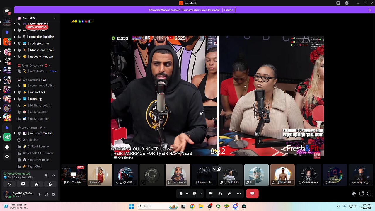The image size is (375, 211).
Task: Open Windows Start menu
Action: click(131, 206)
